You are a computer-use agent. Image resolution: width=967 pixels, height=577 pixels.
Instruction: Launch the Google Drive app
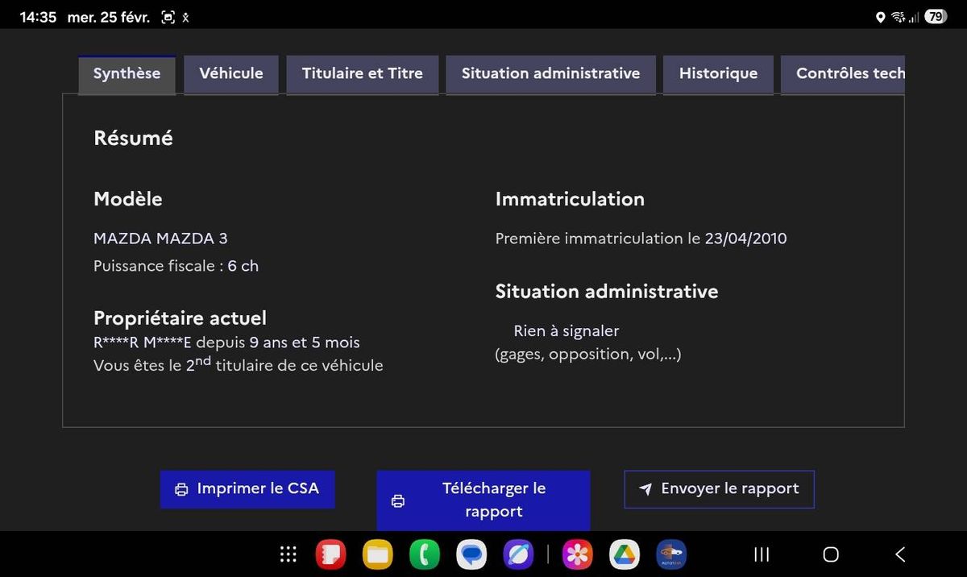click(x=624, y=554)
